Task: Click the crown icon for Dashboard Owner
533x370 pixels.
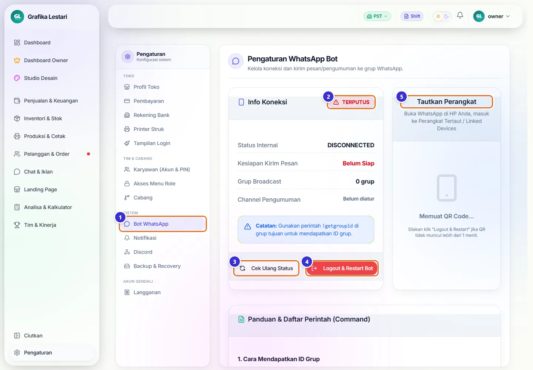Action: pyautogui.click(x=17, y=60)
